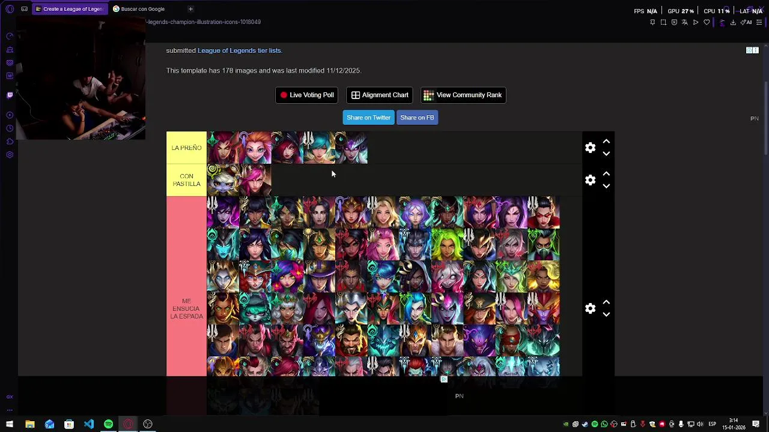This screenshot has height=432, width=769.
Task: Click the CON PASTILLA yellow tier label
Action: pos(186,180)
